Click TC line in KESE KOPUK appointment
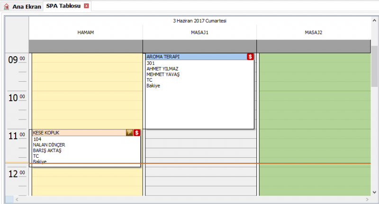The width and height of the screenshot is (379, 204). point(36,156)
